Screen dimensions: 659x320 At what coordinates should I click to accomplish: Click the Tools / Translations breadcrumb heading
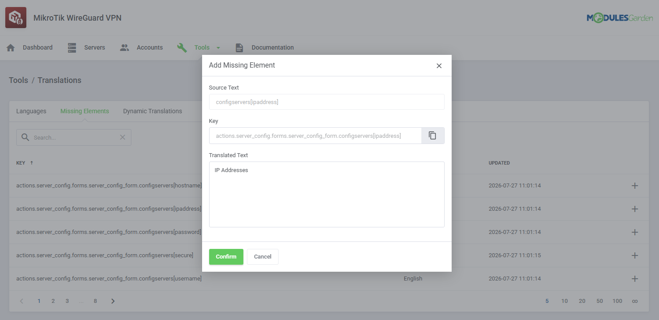point(45,80)
